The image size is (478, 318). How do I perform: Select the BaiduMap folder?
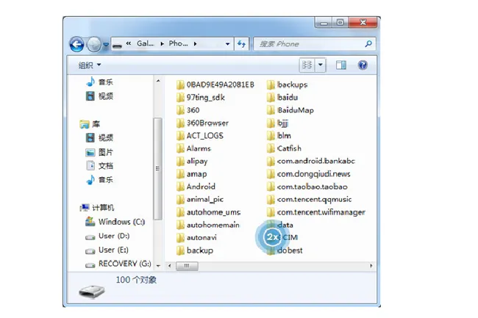tap(290, 110)
